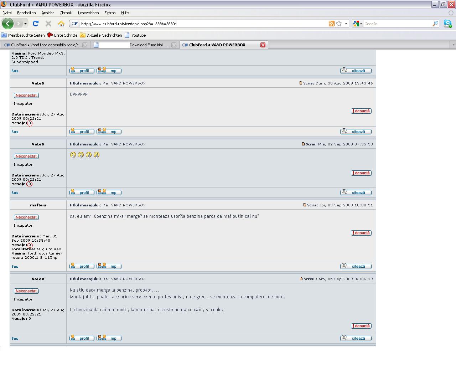Screen dimensions: 456x365
Task: Close the VAND POWERBOX tab
Action: pos(263,45)
